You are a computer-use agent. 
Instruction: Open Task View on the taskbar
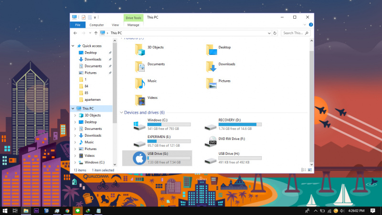click(x=15, y=211)
